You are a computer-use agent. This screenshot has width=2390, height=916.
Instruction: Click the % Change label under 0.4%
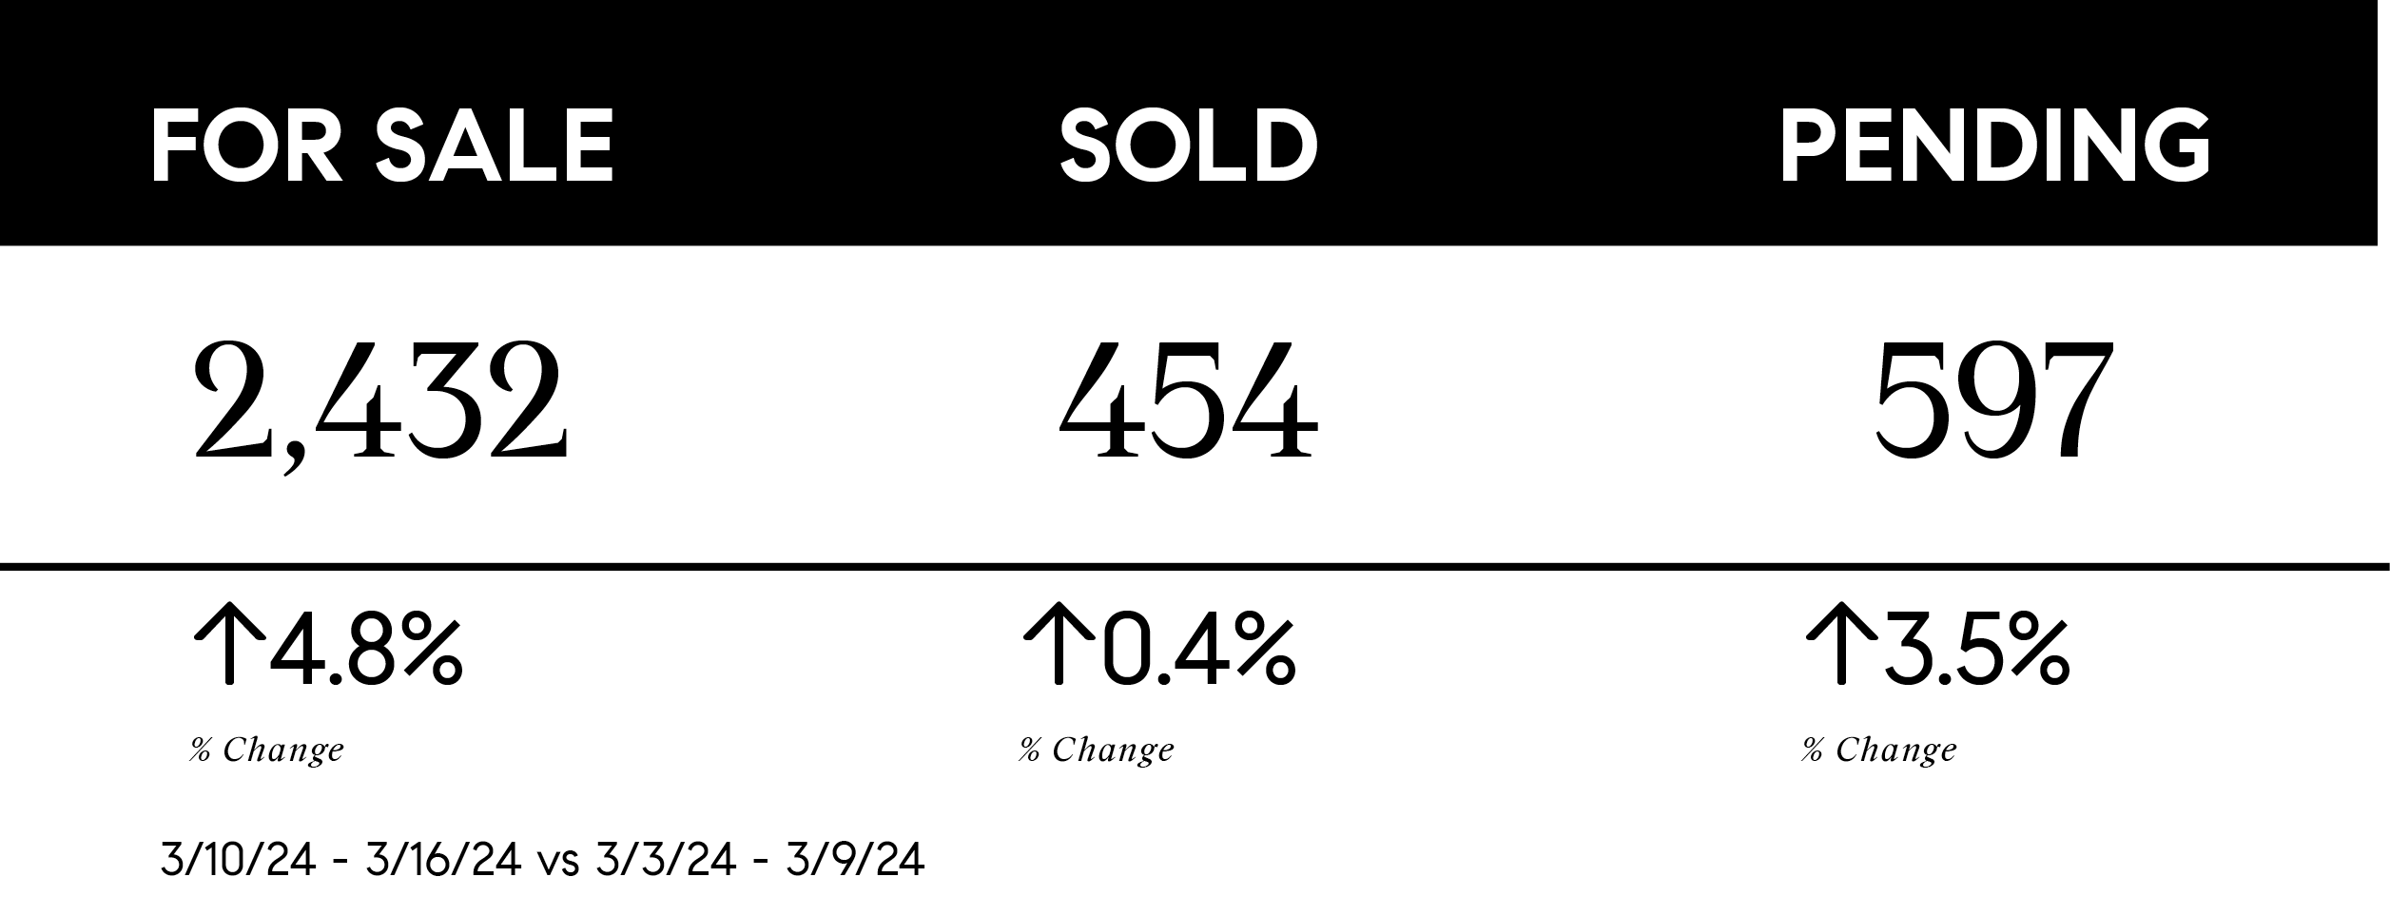click(x=1097, y=750)
